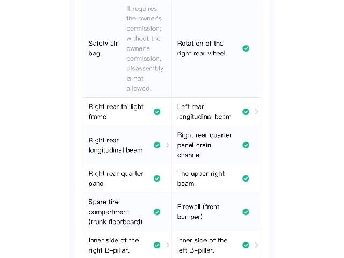Click green check beside Right rear taillight frame
Viewport: 344px width, 258px height.
[157, 112]
